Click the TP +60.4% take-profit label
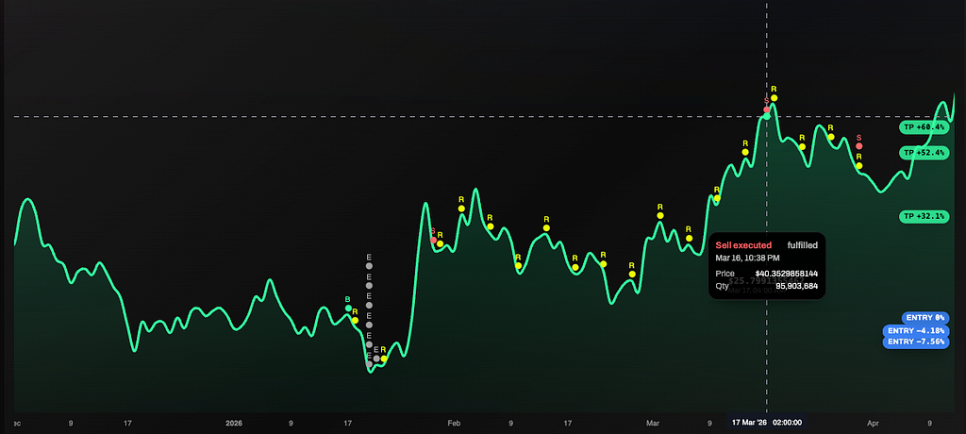This screenshot has width=966, height=434. 924,126
